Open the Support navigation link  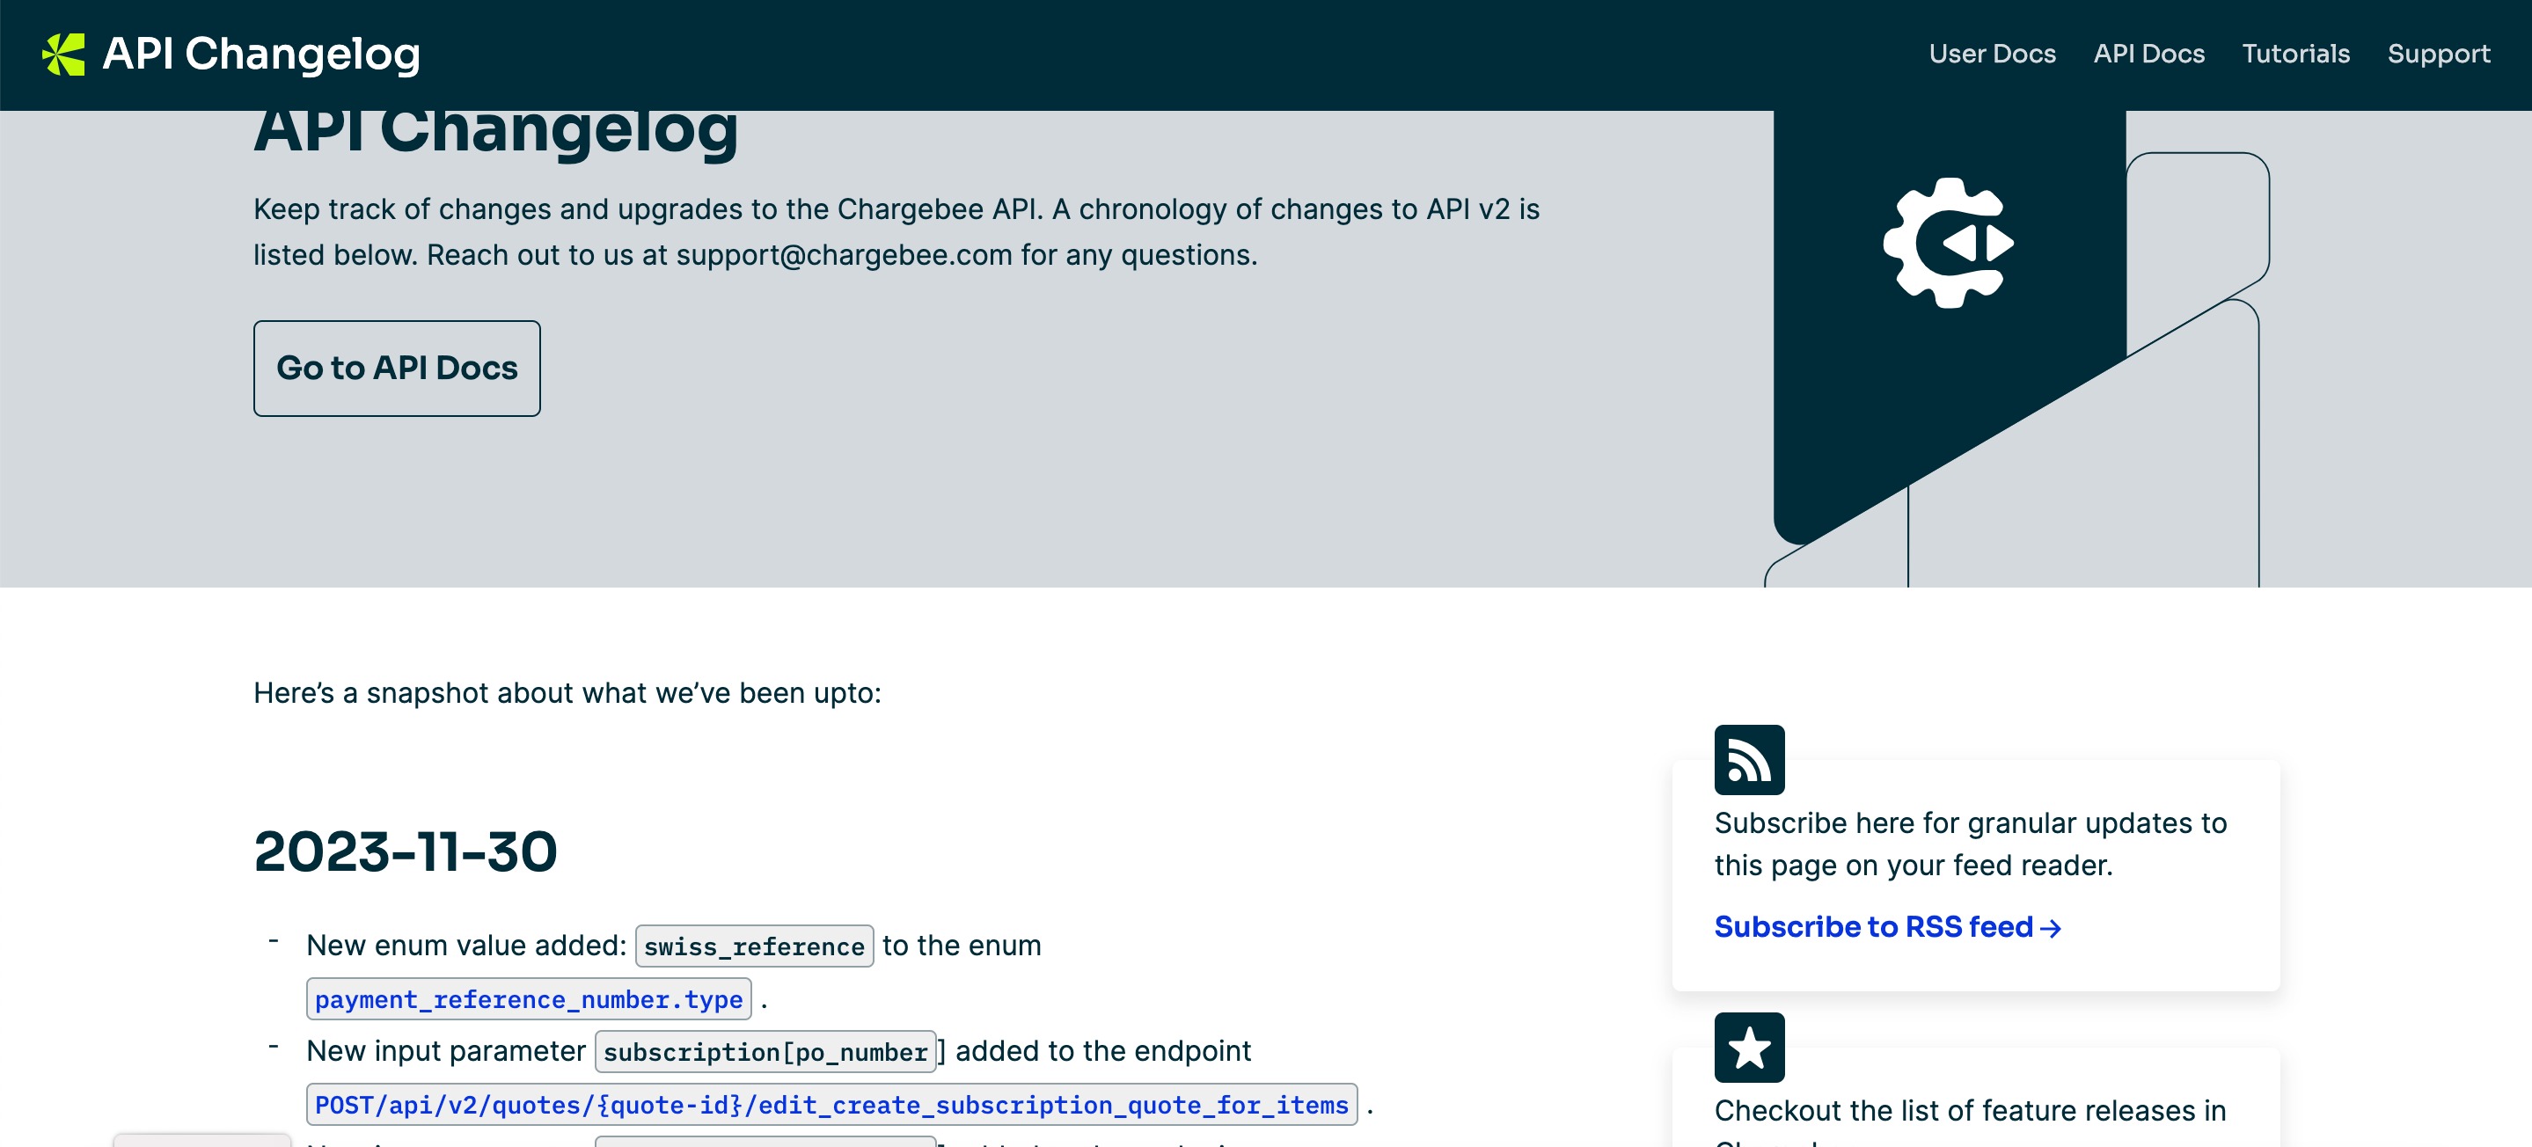pyautogui.click(x=2438, y=54)
